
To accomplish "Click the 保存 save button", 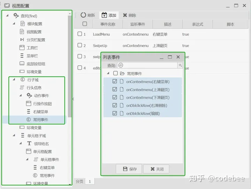I will [x=129, y=169].
